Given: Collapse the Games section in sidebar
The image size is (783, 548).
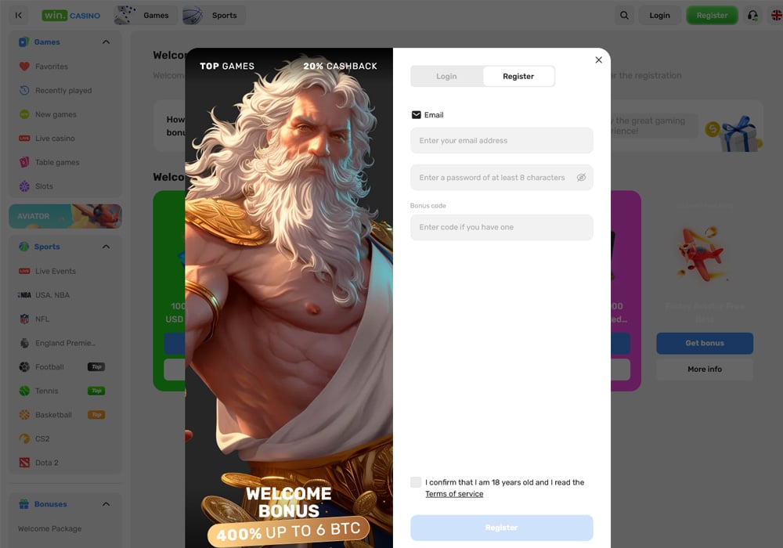Looking at the screenshot, I should click(x=106, y=41).
